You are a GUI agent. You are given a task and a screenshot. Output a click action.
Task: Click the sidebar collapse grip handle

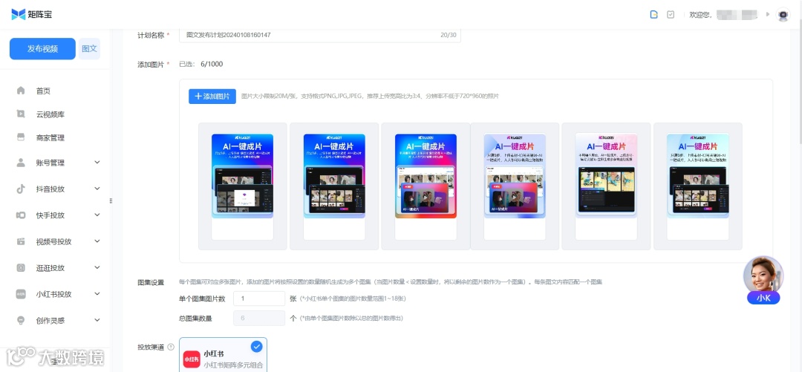111,201
